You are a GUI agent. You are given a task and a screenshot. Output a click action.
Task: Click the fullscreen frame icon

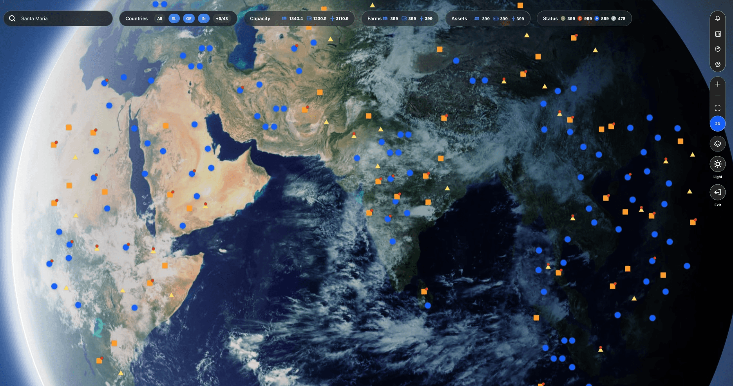[x=718, y=108]
